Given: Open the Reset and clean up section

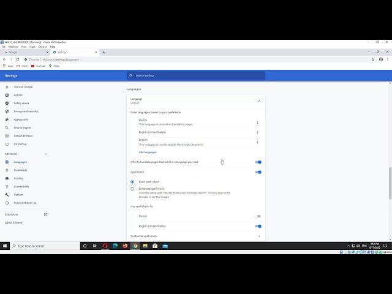Looking at the screenshot, I should point(25,203).
